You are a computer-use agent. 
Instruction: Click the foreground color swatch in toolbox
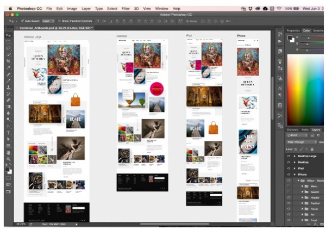click(7, 169)
